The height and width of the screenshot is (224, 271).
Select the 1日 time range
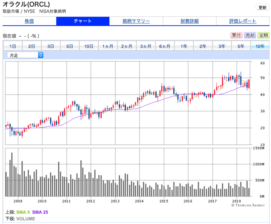(x=12, y=46)
